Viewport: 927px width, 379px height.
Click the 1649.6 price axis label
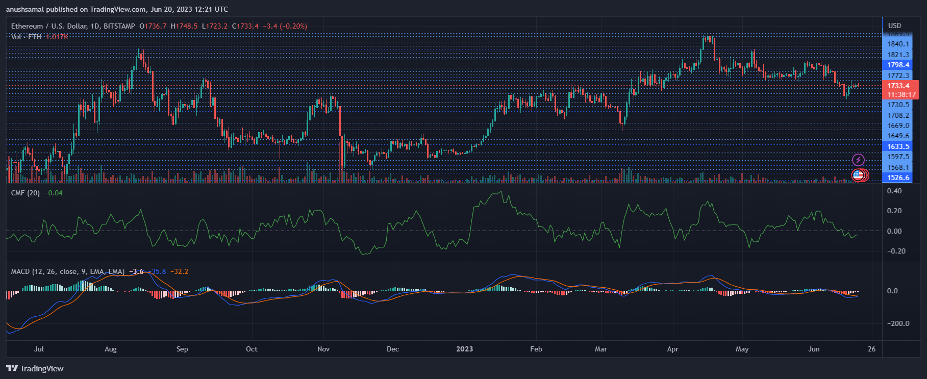(898, 136)
